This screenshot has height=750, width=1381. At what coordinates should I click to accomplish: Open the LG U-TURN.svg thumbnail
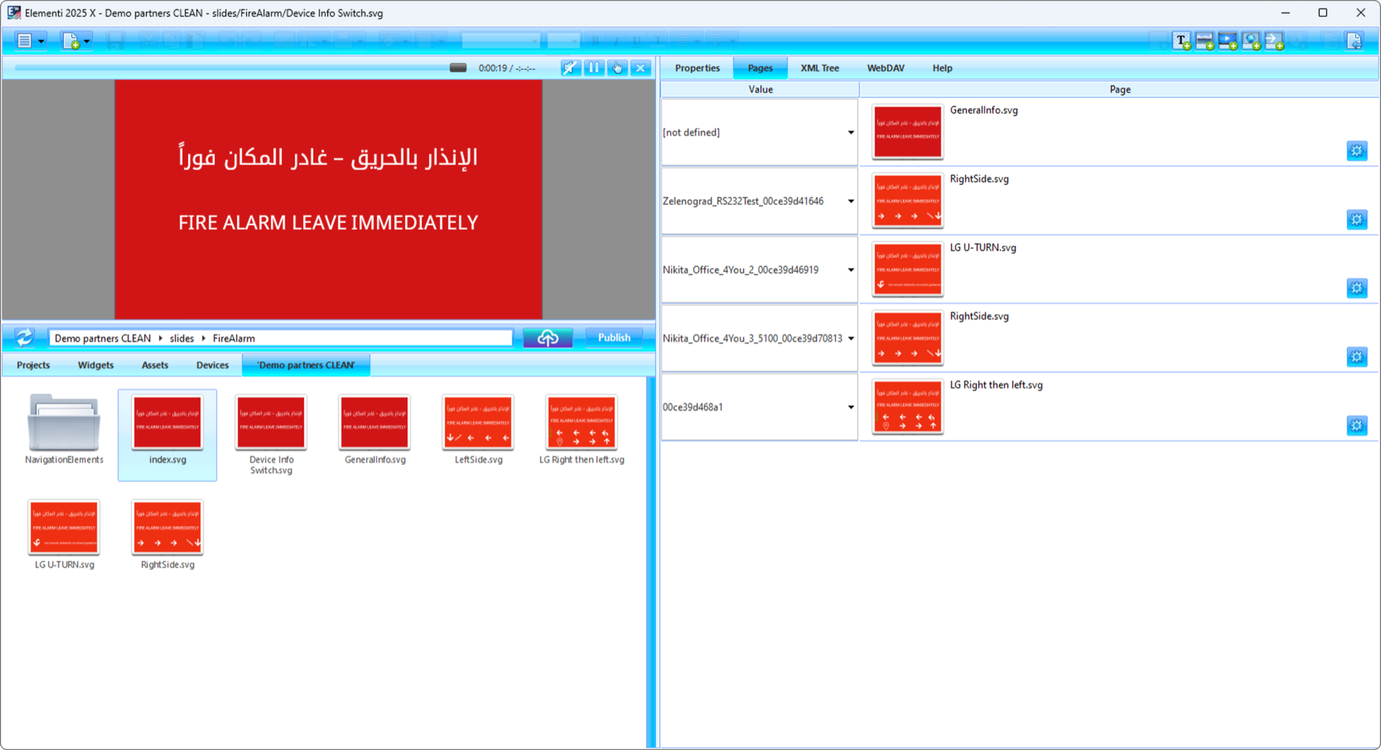tap(63, 526)
